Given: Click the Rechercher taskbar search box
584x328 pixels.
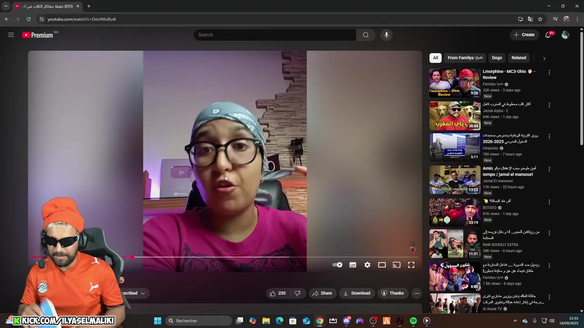Looking at the screenshot, I should coord(198,321).
